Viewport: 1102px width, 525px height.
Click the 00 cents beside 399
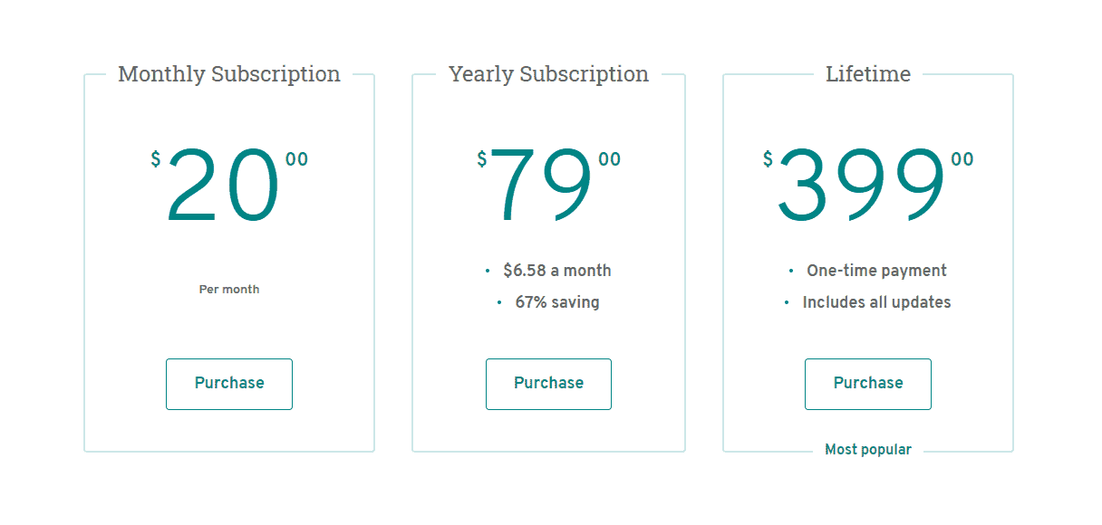(962, 160)
